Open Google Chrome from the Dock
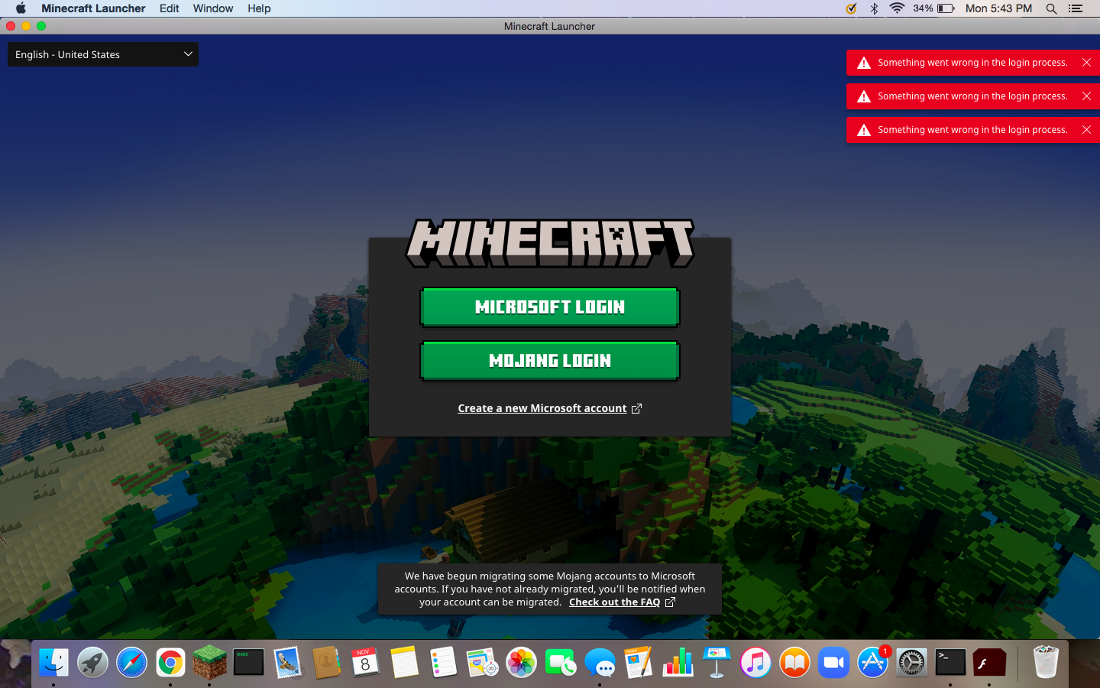1100x688 pixels. point(170,662)
